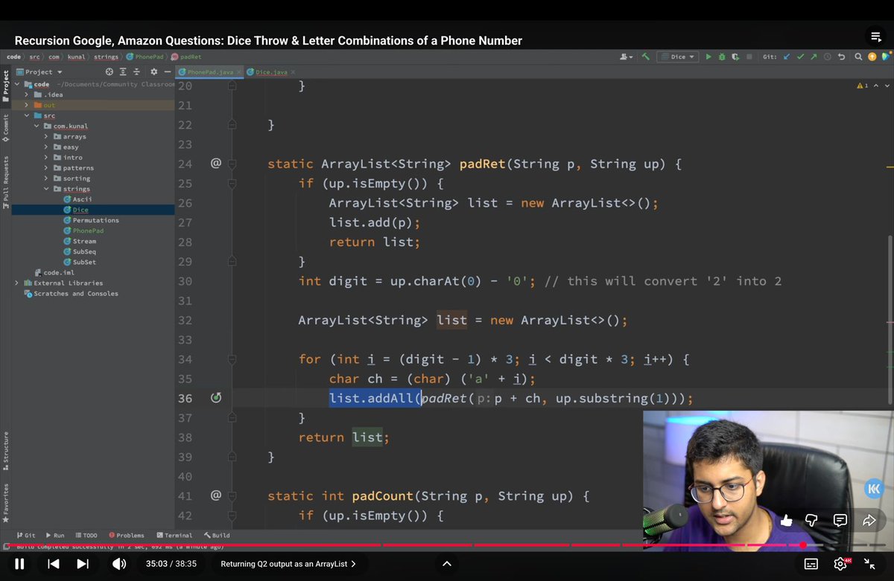894x581 pixels.
Task: Open the TODO tool window tab
Action: click(86, 535)
